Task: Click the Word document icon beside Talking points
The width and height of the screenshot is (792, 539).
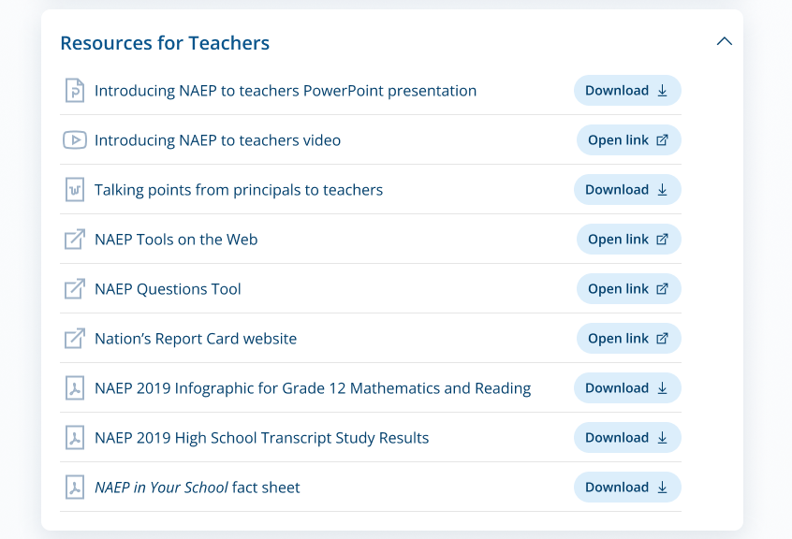Action: (74, 190)
